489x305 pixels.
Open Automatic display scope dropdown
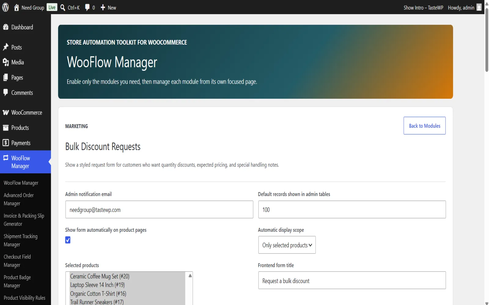coord(287,245)
